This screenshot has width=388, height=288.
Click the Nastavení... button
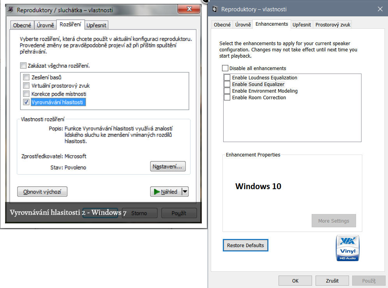point(168,166)
